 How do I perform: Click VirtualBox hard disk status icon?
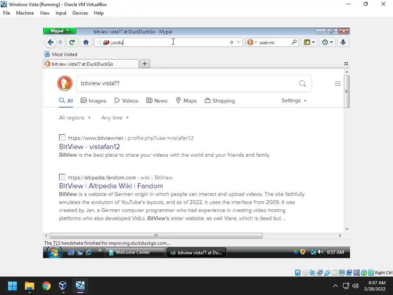click(297, 273)
